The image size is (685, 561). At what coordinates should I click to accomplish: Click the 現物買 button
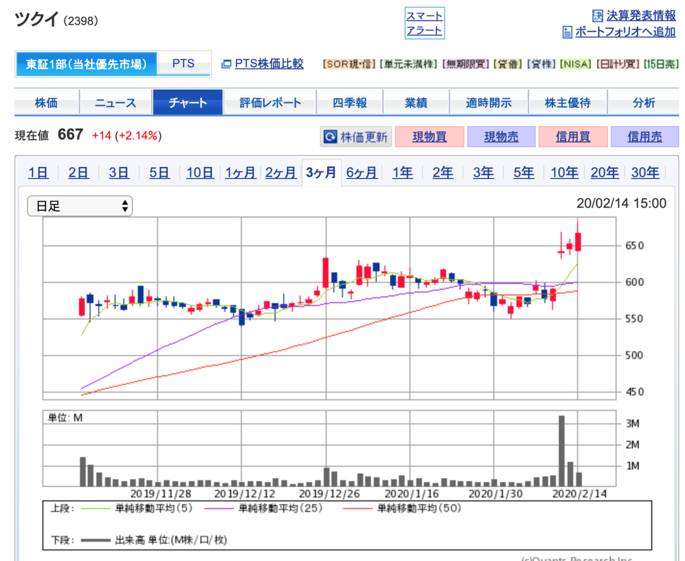coord(429,137)
